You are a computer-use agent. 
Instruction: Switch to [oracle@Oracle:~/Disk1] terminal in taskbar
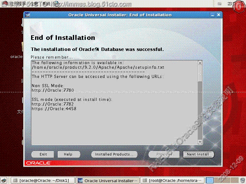[x=42, y=180]
